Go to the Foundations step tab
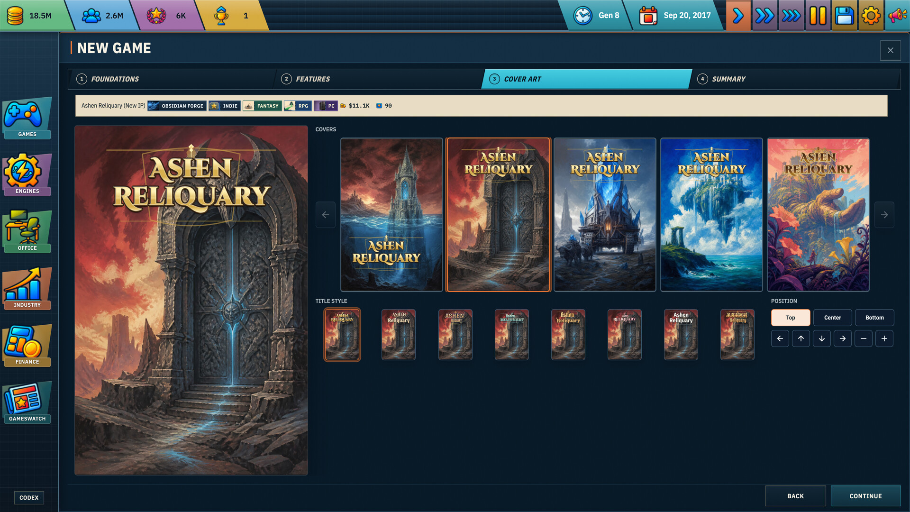Image resolution: width=910 pixels, height=512 pixels. (172, 79)
